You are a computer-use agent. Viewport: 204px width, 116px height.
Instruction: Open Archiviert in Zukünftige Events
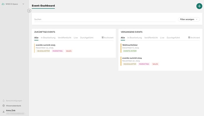pyautogui.click(x=107, y=37)
